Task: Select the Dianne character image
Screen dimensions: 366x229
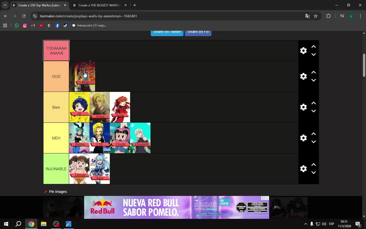Action: [x=79, y=169]
